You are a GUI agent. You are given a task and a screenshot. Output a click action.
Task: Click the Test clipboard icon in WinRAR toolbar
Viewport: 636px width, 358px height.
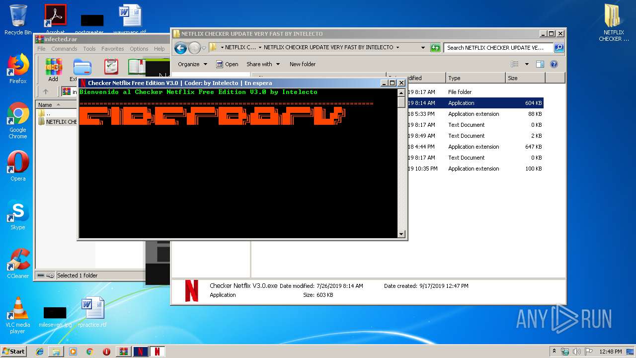111,67
